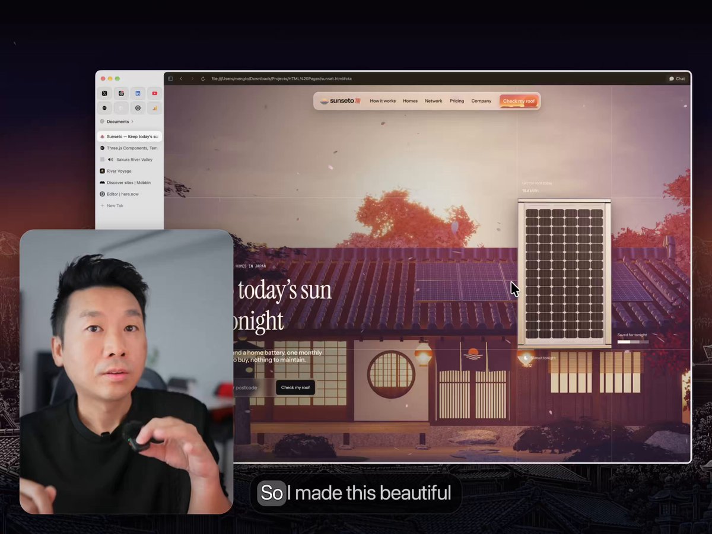The width and height of the screenshot is (712, 534).
Task: Toggle the browser sidebar panel icon
Action: pos(170,78)
